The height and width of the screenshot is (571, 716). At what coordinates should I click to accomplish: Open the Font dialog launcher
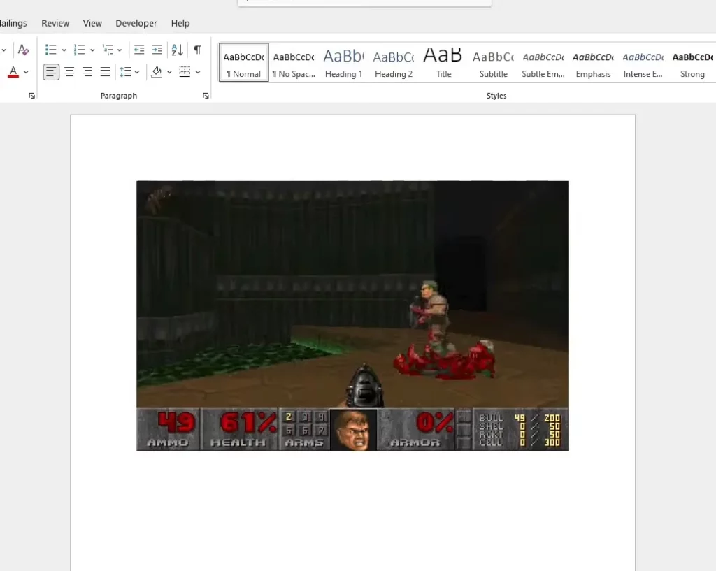click(x=31, y=95)
